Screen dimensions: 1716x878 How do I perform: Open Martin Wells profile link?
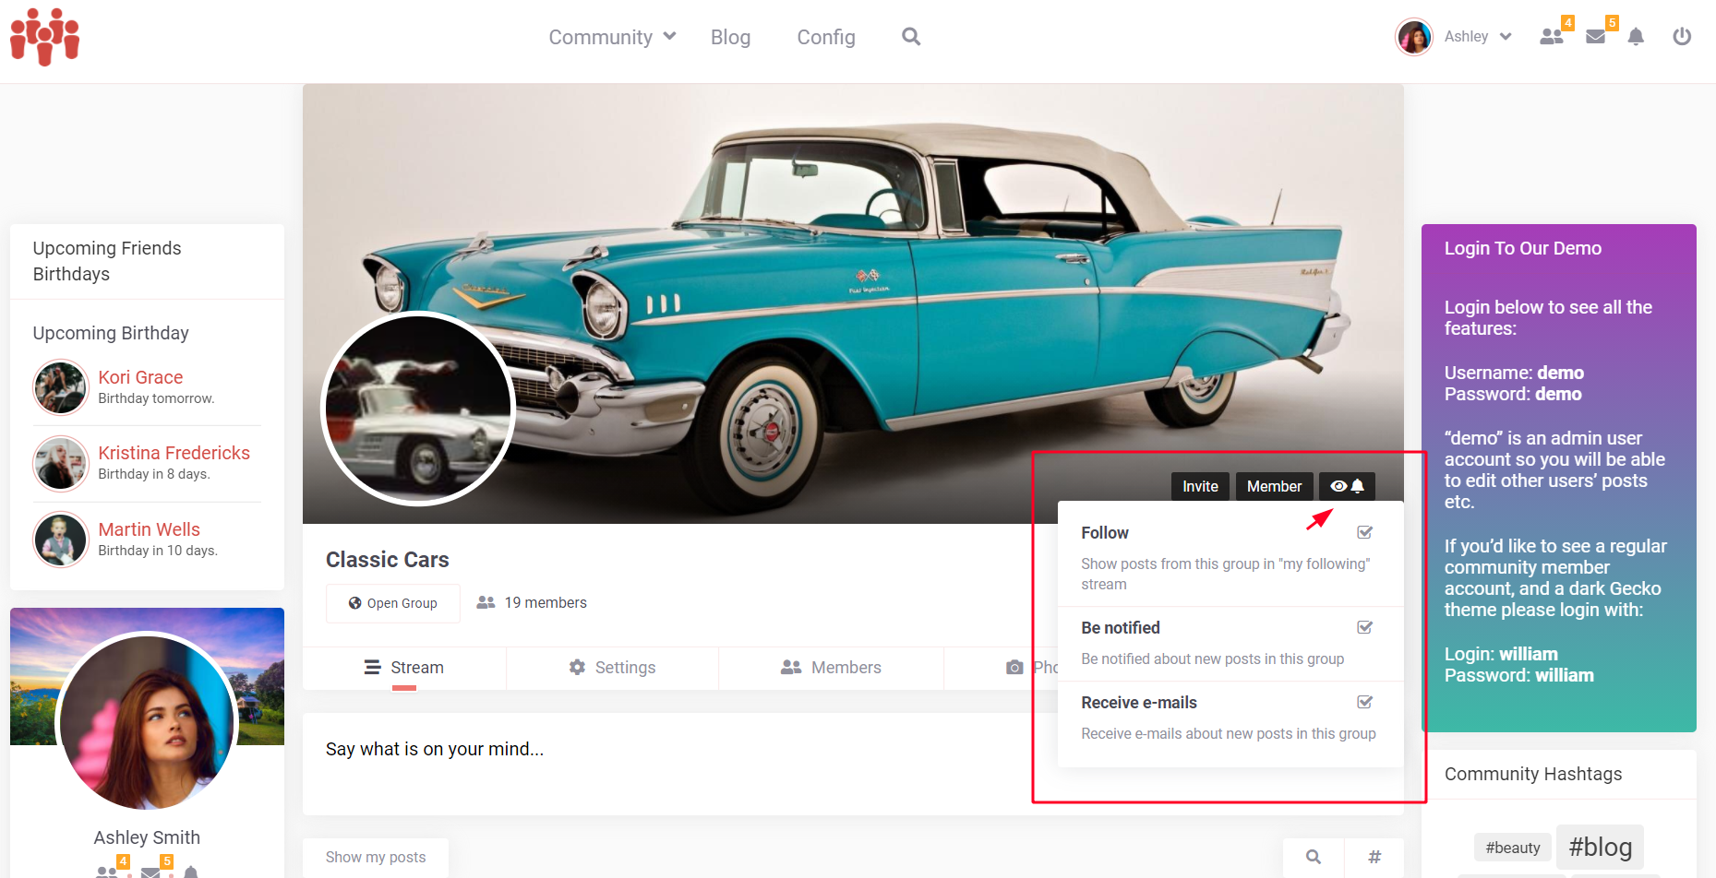(150, 529)
